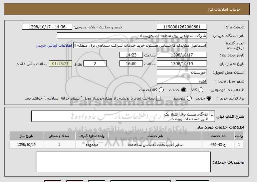This screenshot has width=257, height=182.
Task: Click the delivery province field خوزستان
Action: [182, 72]
